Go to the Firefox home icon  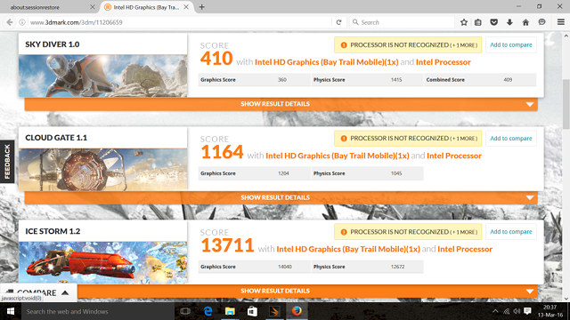coord(525,22)
